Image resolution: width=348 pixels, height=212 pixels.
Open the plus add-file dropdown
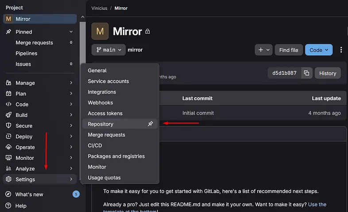pos(263,50)
